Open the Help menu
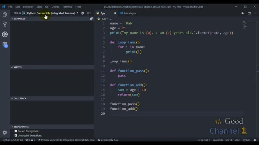 click(78, 7)
